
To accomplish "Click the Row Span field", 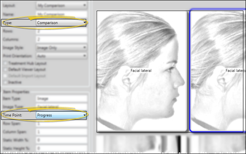I will pyautogui.click(x=62, y=124).
